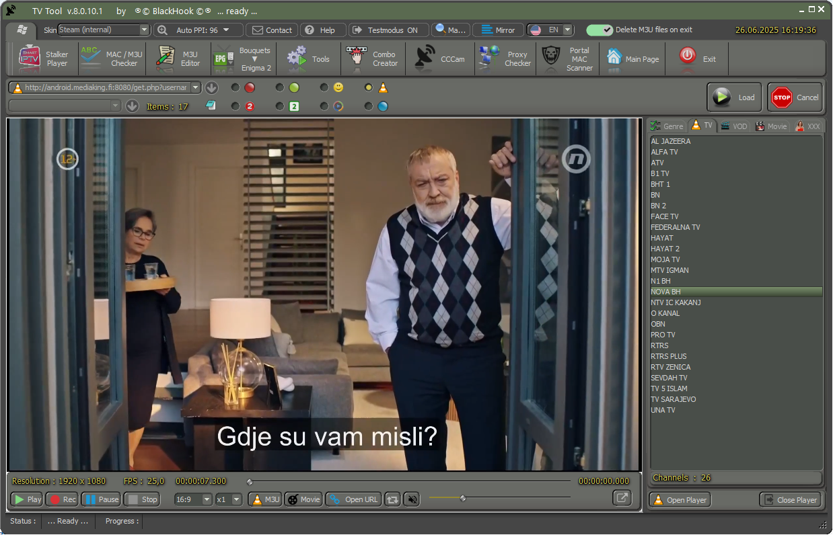Open Bouquets Enigma 2
The image size is (833, 535).
click(244, 58)
